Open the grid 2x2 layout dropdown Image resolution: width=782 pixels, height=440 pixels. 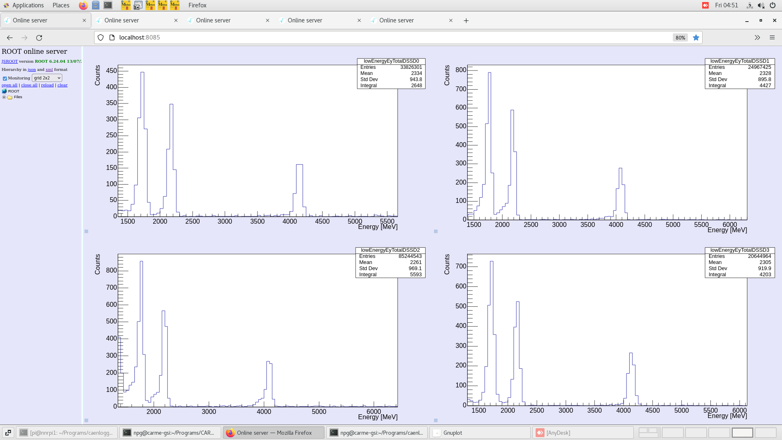click(x=47, y=78)
